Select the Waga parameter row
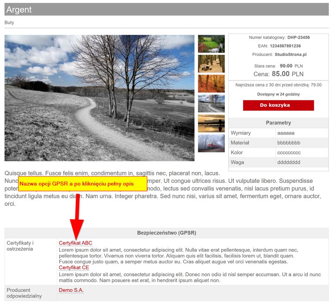This screenshot has width=333, height=304. pyautogui.click(x=278, y=162)
